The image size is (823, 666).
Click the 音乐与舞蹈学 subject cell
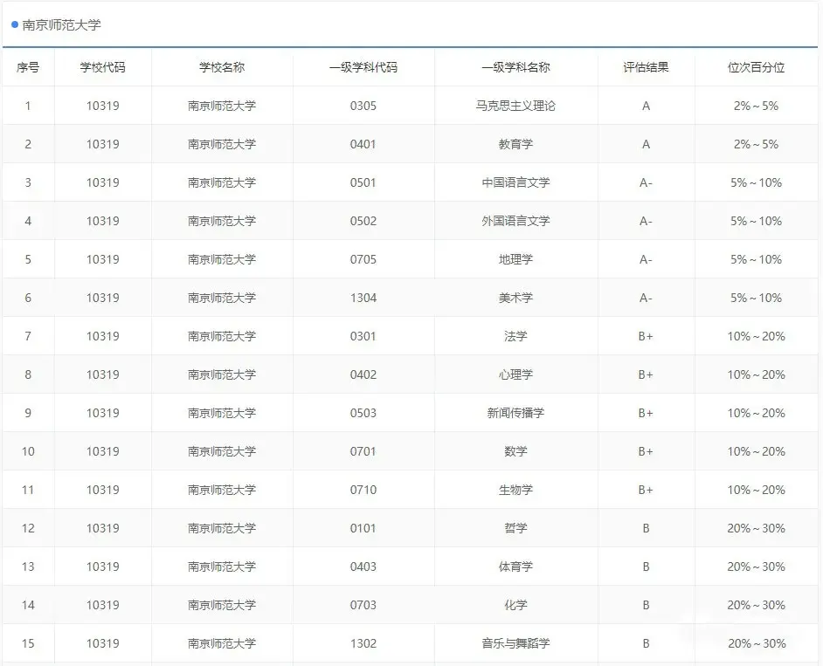click(516, 643)
